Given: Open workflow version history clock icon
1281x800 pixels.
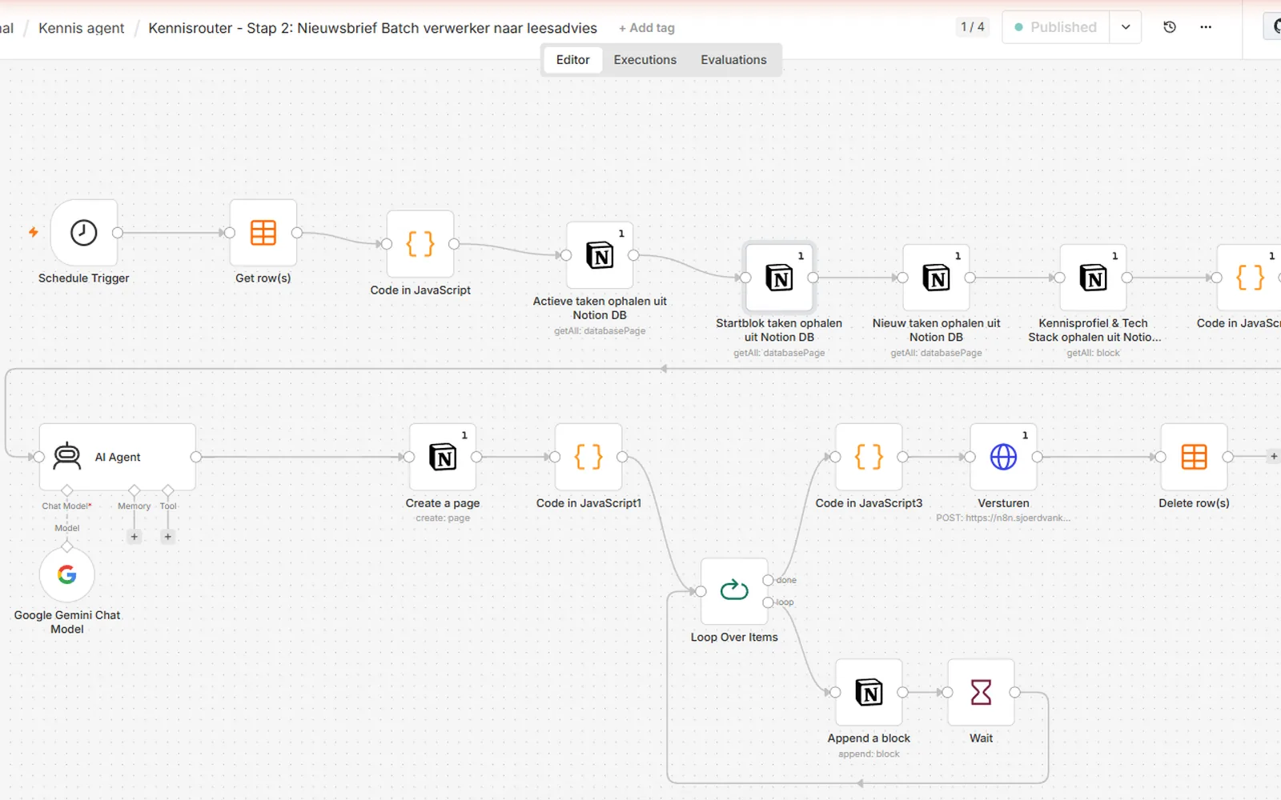Looking at the screenshot, I should coord(1170,27).
